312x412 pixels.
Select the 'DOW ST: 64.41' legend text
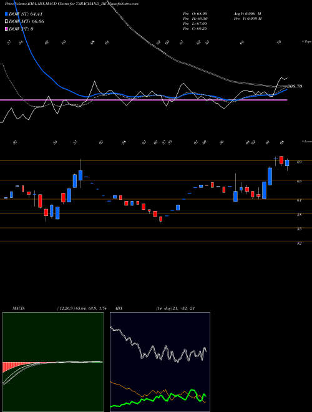[26, 14]
